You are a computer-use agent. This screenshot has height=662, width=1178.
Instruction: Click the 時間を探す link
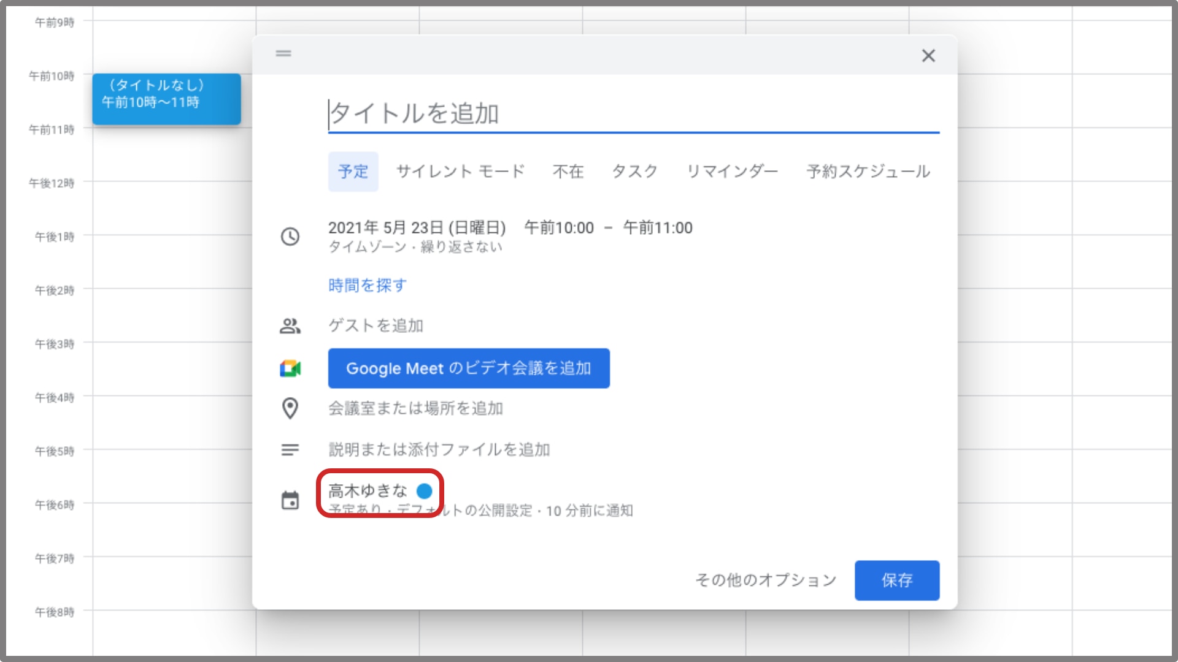point(368,286)
